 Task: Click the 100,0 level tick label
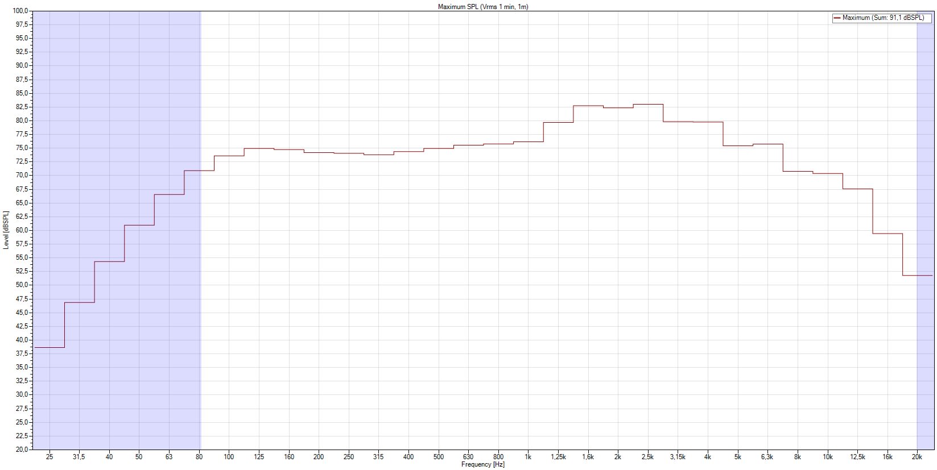(x=22, y=11)
